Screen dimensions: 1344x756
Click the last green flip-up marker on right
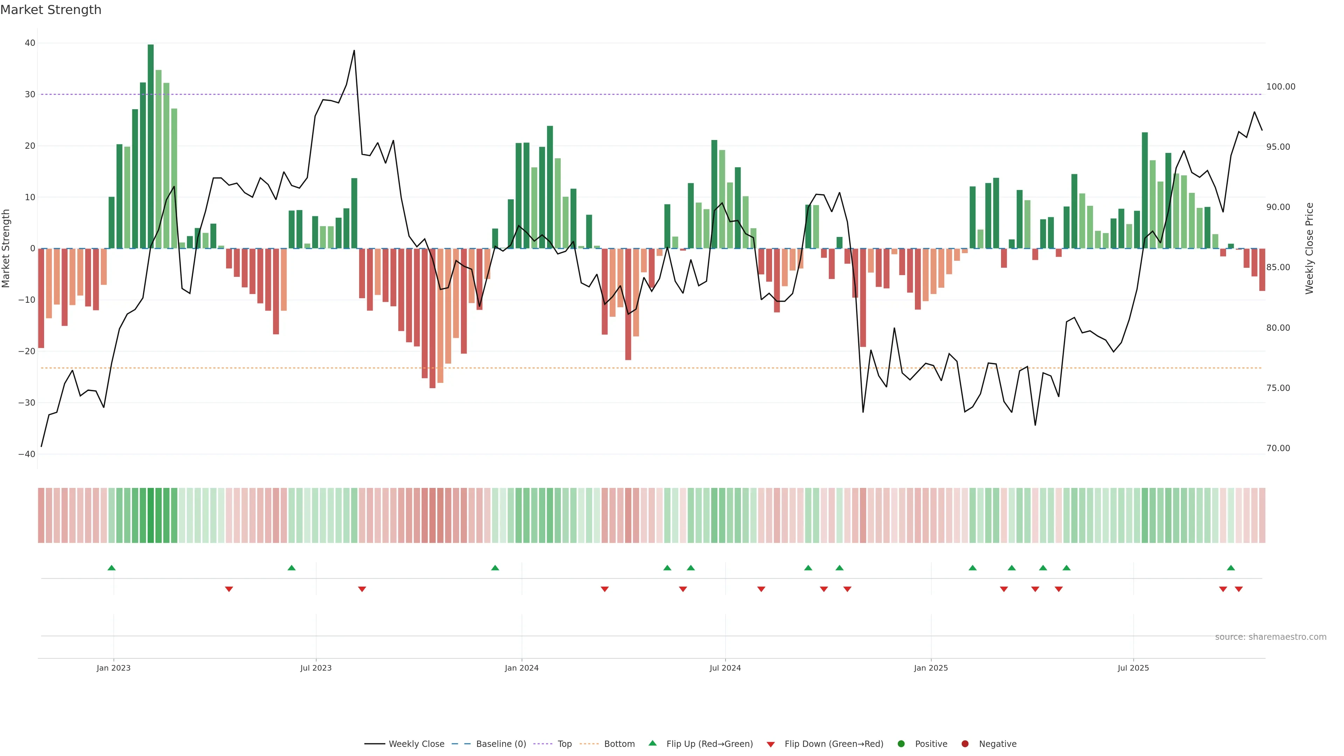(x=1231, y=568)
